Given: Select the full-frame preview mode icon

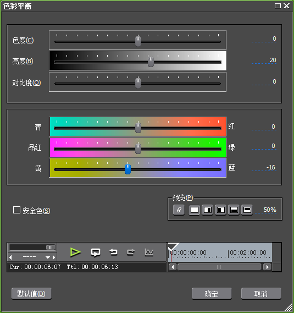Looking at the screenshot, I should pyautogui.click(x=195, y=210).
